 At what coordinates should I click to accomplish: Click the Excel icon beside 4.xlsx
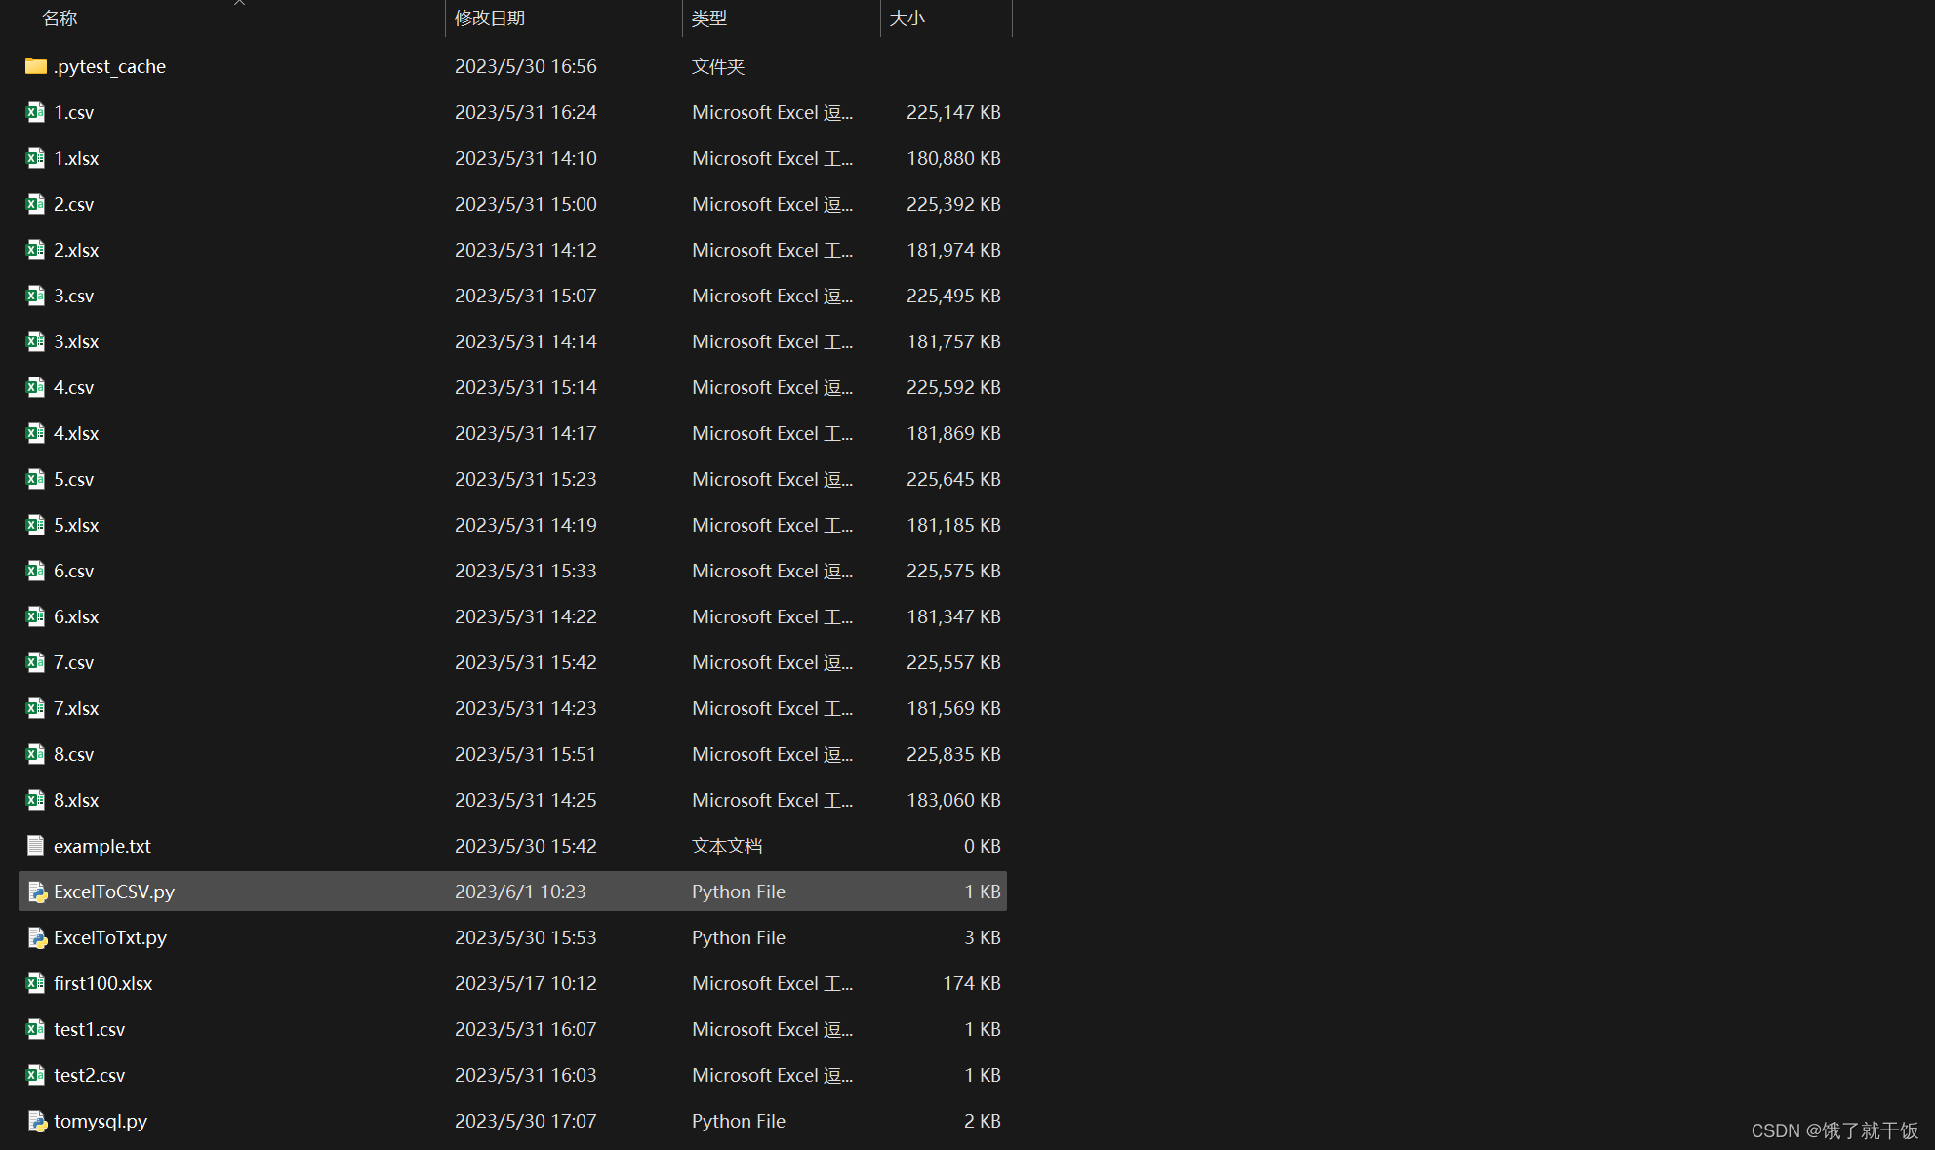[x=36, y=433]
